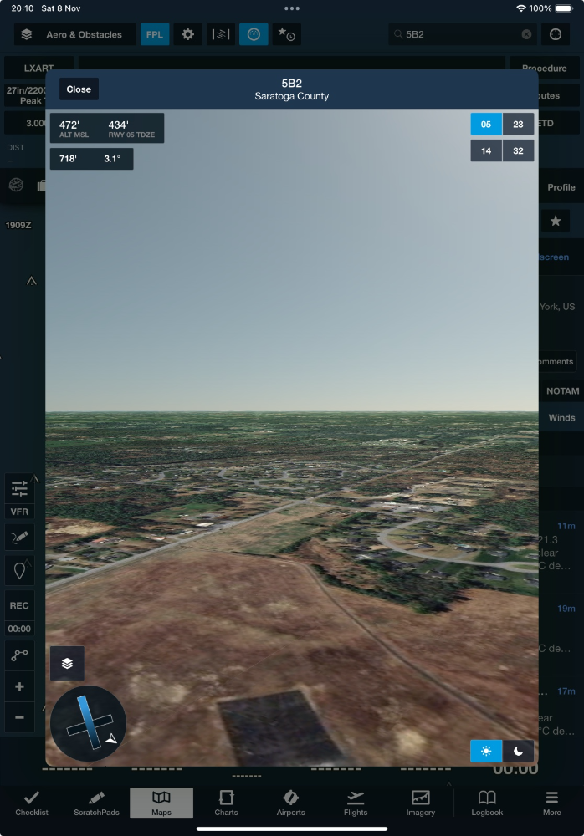Start track log with REC button

tap(19, 605)
